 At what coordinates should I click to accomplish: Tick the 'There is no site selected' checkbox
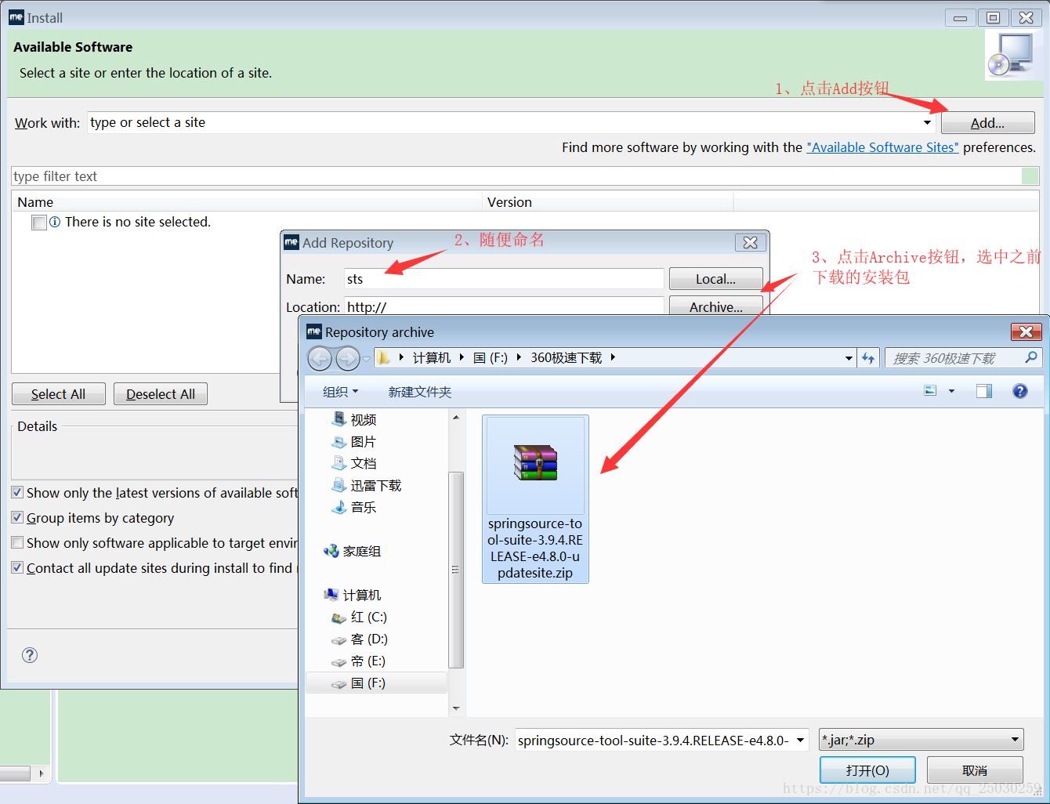[x=39, y=223]
